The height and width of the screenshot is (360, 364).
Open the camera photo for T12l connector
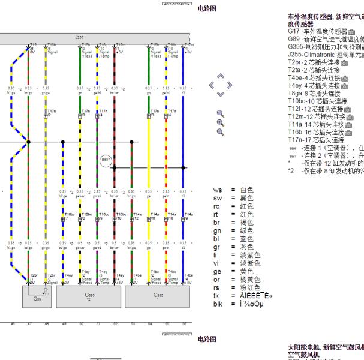348,109
